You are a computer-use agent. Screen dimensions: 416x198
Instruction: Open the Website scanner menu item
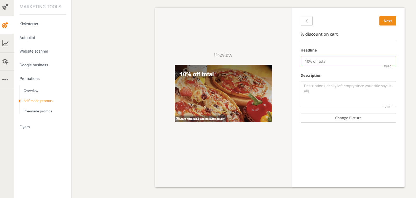(34, 51)
